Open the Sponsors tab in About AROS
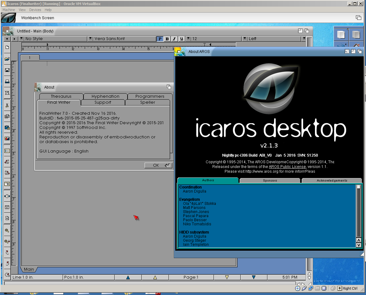 pos(270,181)
